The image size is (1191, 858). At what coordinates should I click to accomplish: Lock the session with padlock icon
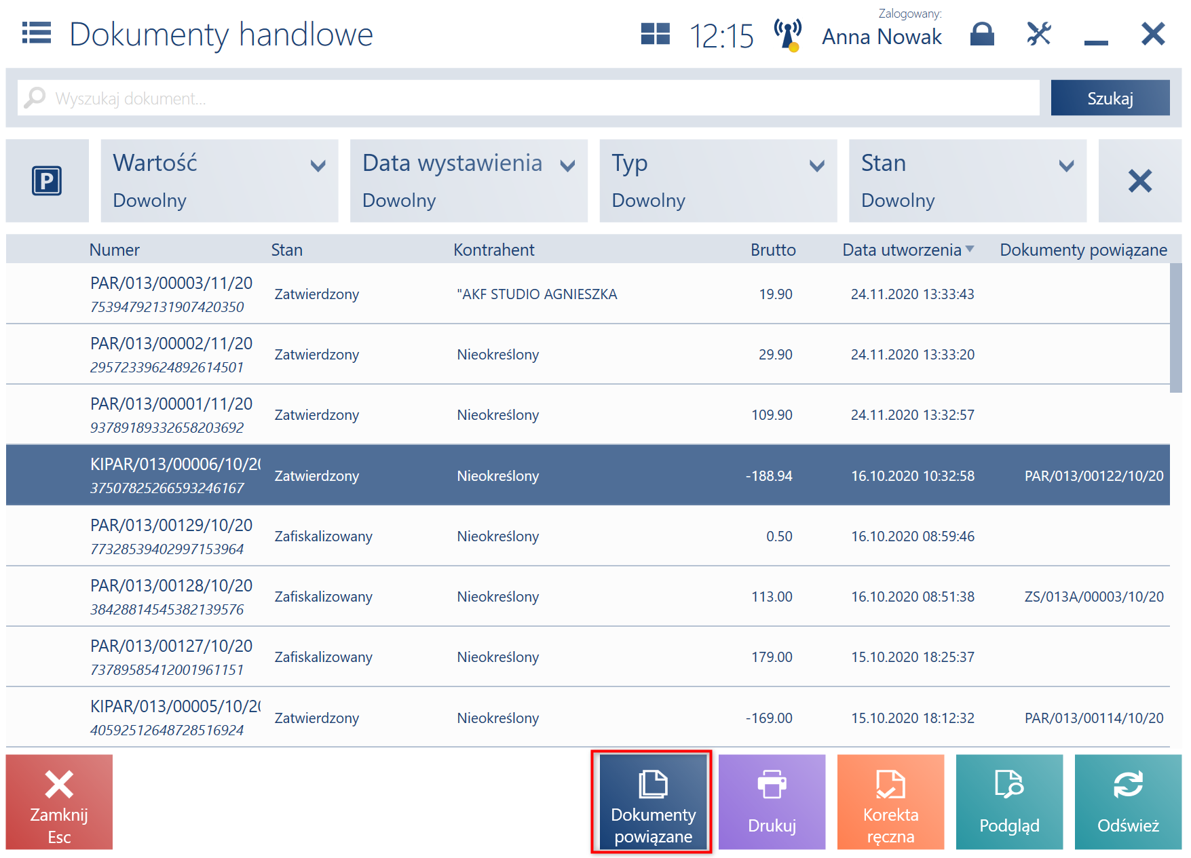(x=982, y=34)
